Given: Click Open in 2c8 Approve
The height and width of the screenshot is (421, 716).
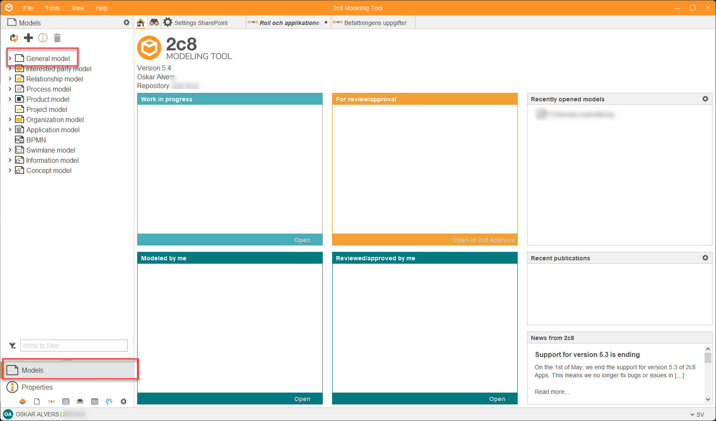Looking at the screenshot, I should point(484,240).
